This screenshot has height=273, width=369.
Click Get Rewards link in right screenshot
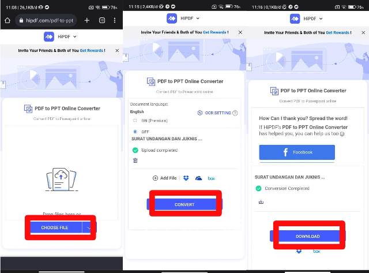(x=337, y=32)
